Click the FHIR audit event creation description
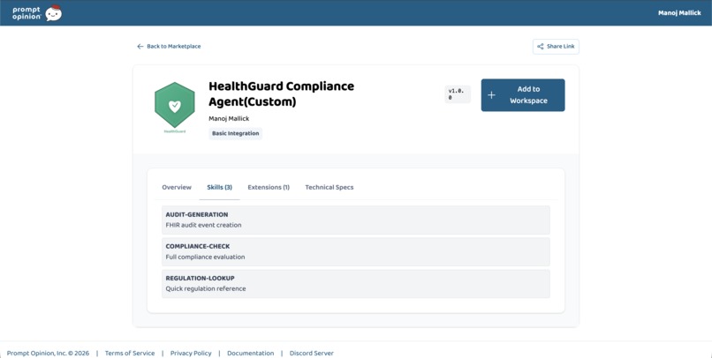This screenshot has width=712, height=358. tap(203, 225)
